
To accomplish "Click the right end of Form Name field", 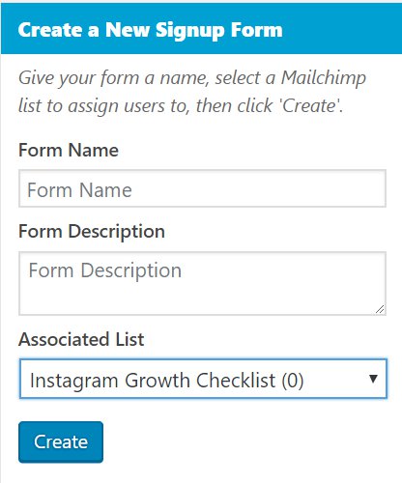I will (370, 188).
